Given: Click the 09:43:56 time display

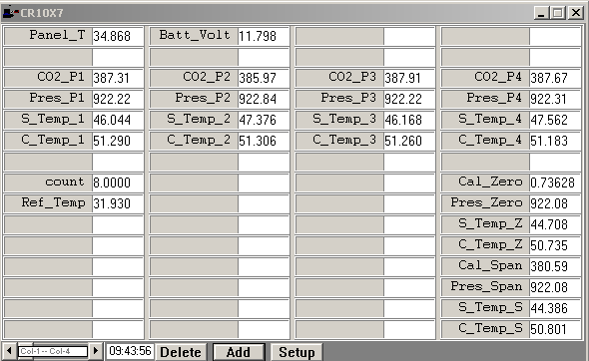Looking at the screenshot, I should [x=130, y=351].
